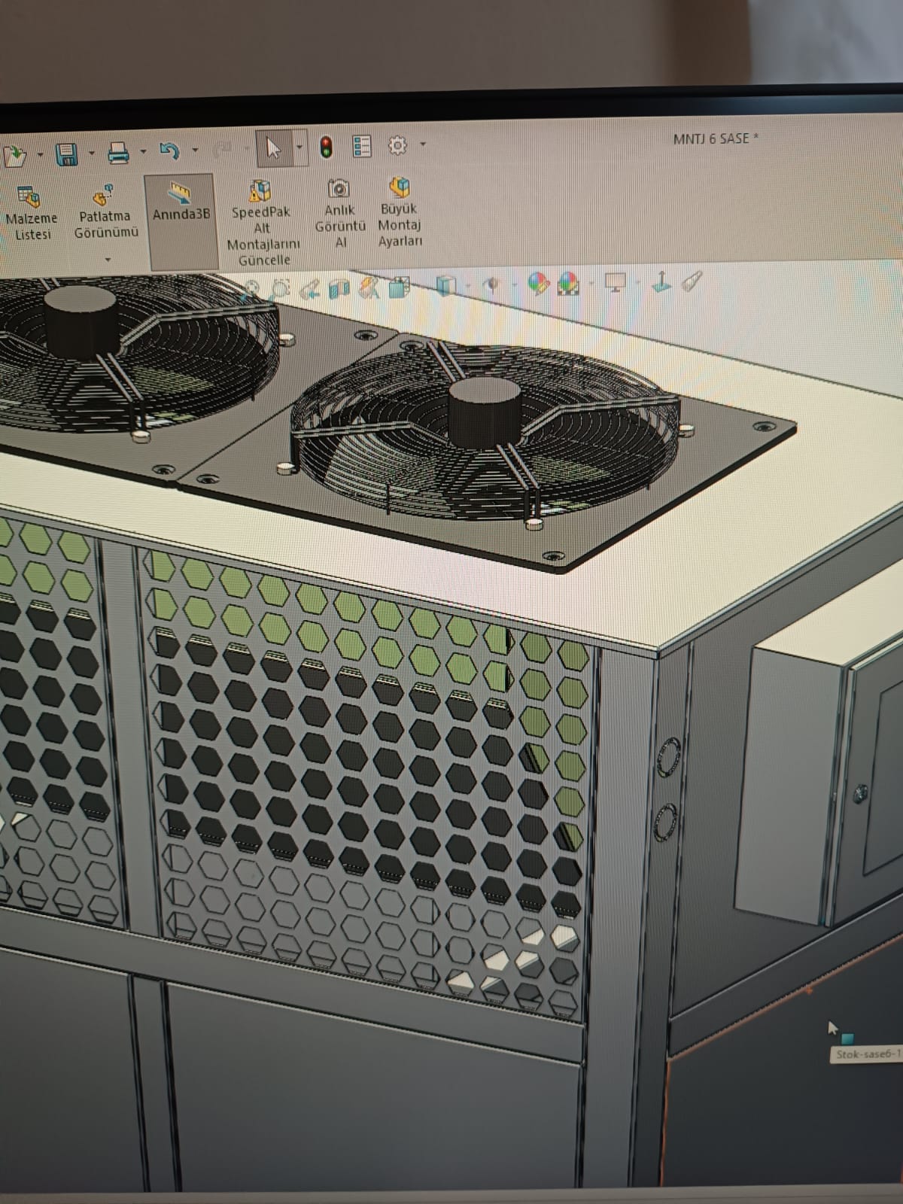903x1204 pixels.
Task: Click the MNTJ 6 SASE document title
Action: 716,138
